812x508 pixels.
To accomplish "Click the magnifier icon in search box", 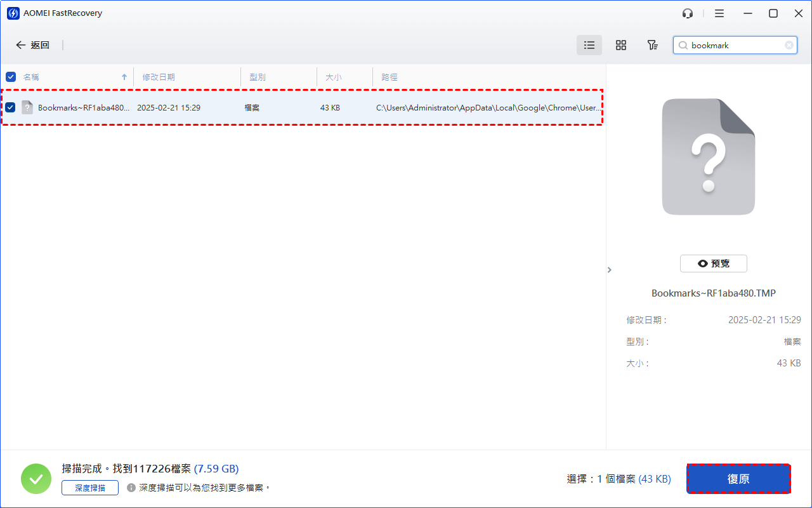I will tap(683, 45).
